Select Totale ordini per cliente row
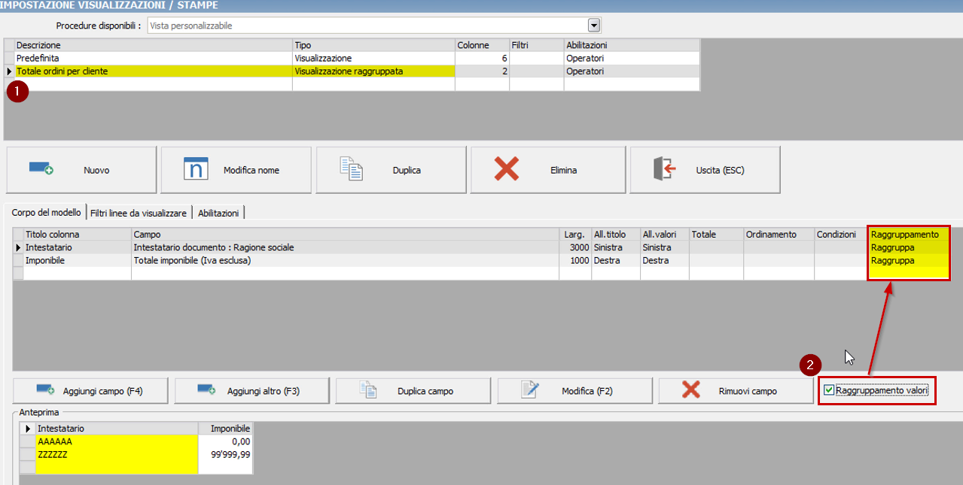 click(352, 71)
